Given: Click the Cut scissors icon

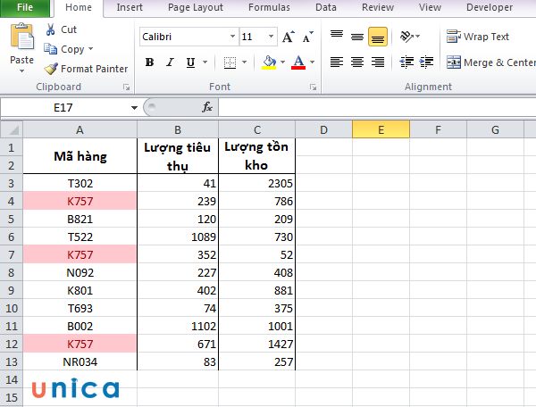Looking at the screenshot, I should pyautogui.click(x=50, y=29).
